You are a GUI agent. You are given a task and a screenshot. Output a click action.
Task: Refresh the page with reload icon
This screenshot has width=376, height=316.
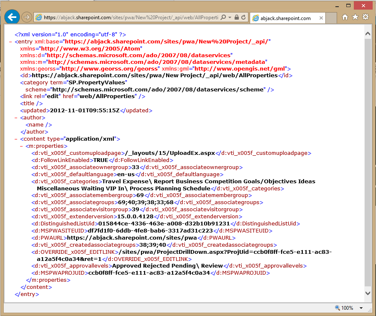[243, 17]
